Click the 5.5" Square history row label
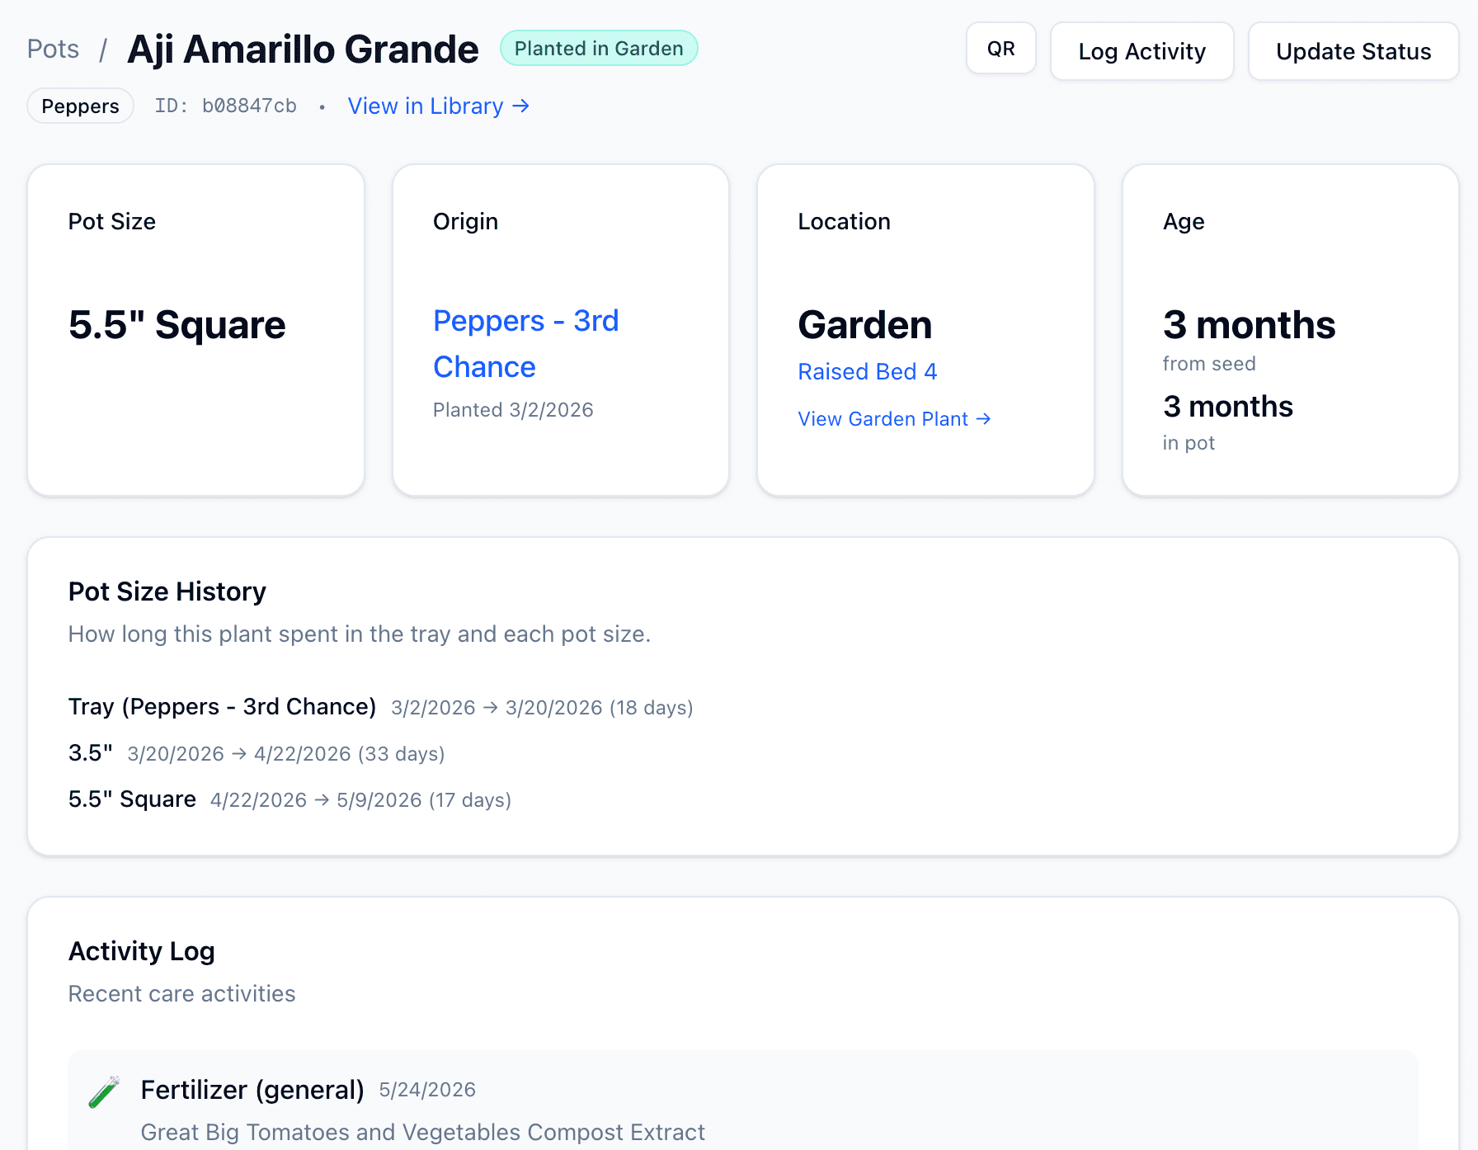This screenshot has height=1150, width=1478. click(132, 799)
